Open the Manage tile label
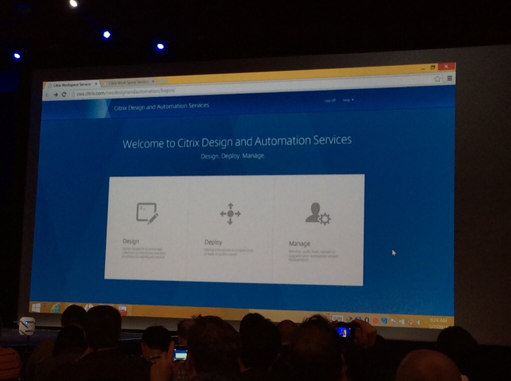Screen dimensions: 511x381 click(x=299, y=244)
